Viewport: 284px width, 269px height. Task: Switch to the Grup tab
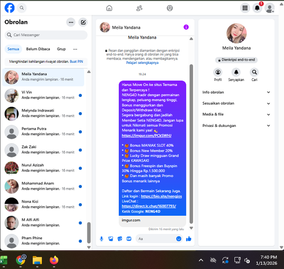(x=61, y=49)
